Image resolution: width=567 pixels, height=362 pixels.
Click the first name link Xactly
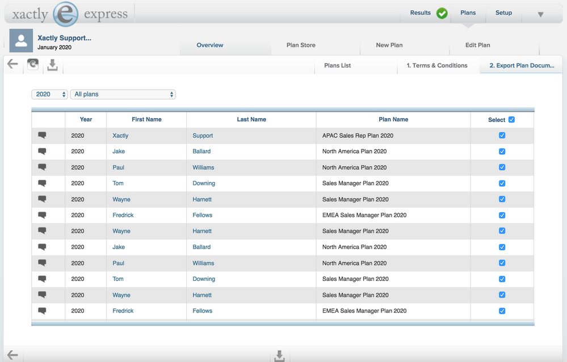click(120, 136)
